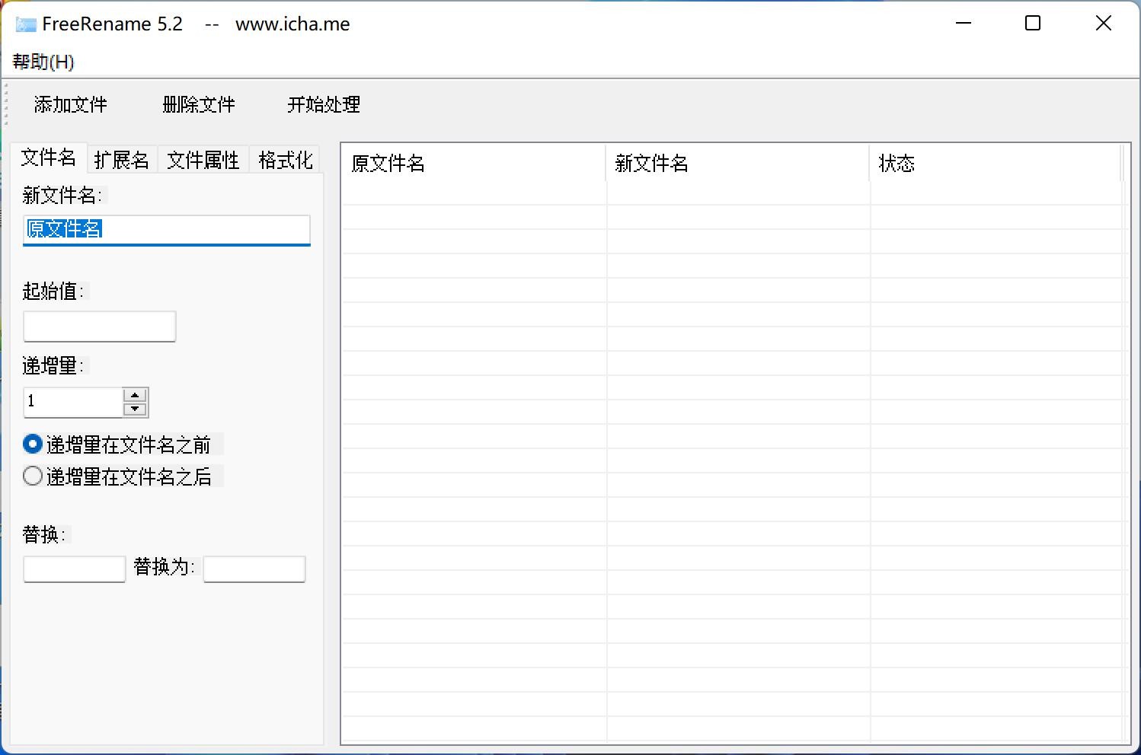The height and width of the screenshot is (755, 1141).
Task: Open the 格式化 tab
Action: click(x=286, y=160)
